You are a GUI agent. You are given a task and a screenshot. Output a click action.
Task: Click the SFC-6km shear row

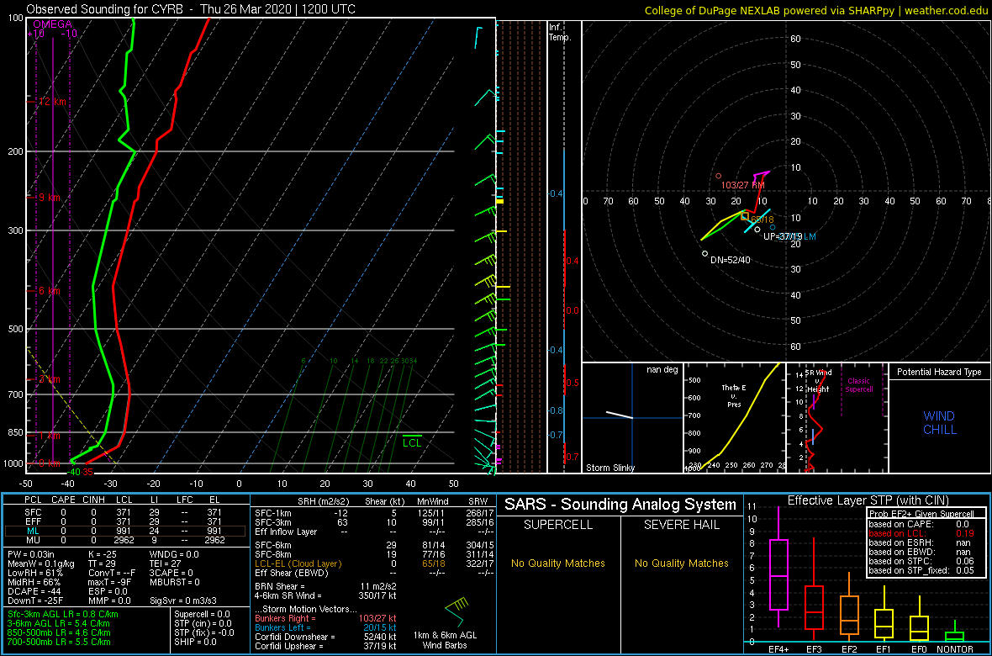coord(373,546)
